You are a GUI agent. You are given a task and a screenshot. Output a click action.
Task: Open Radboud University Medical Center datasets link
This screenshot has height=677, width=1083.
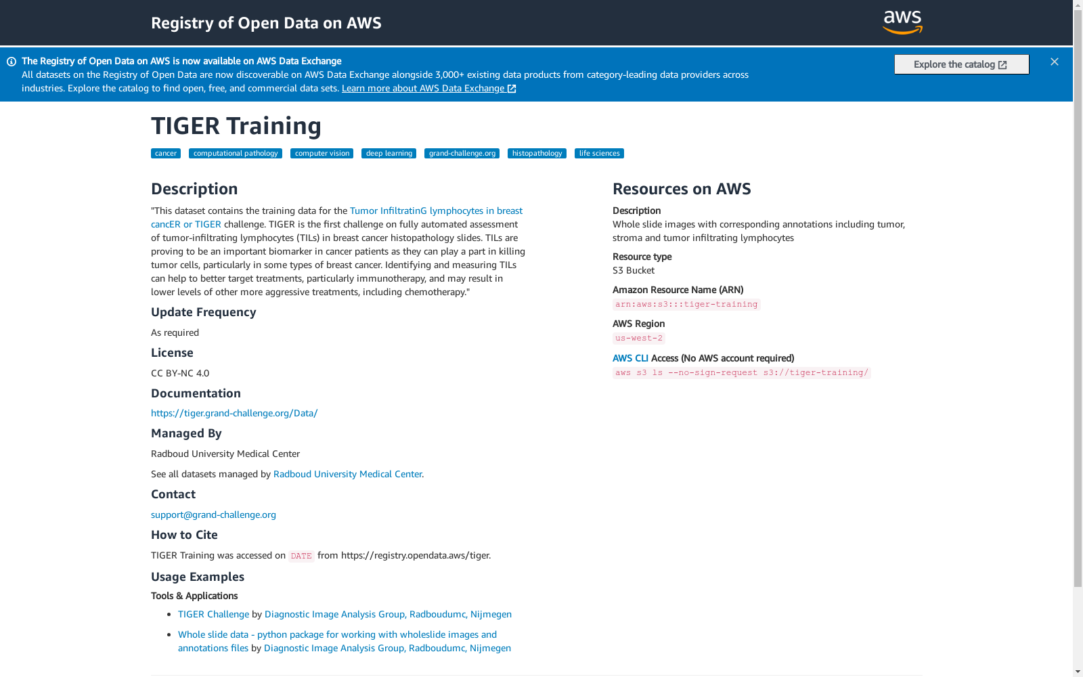click(x=347, y=475)
